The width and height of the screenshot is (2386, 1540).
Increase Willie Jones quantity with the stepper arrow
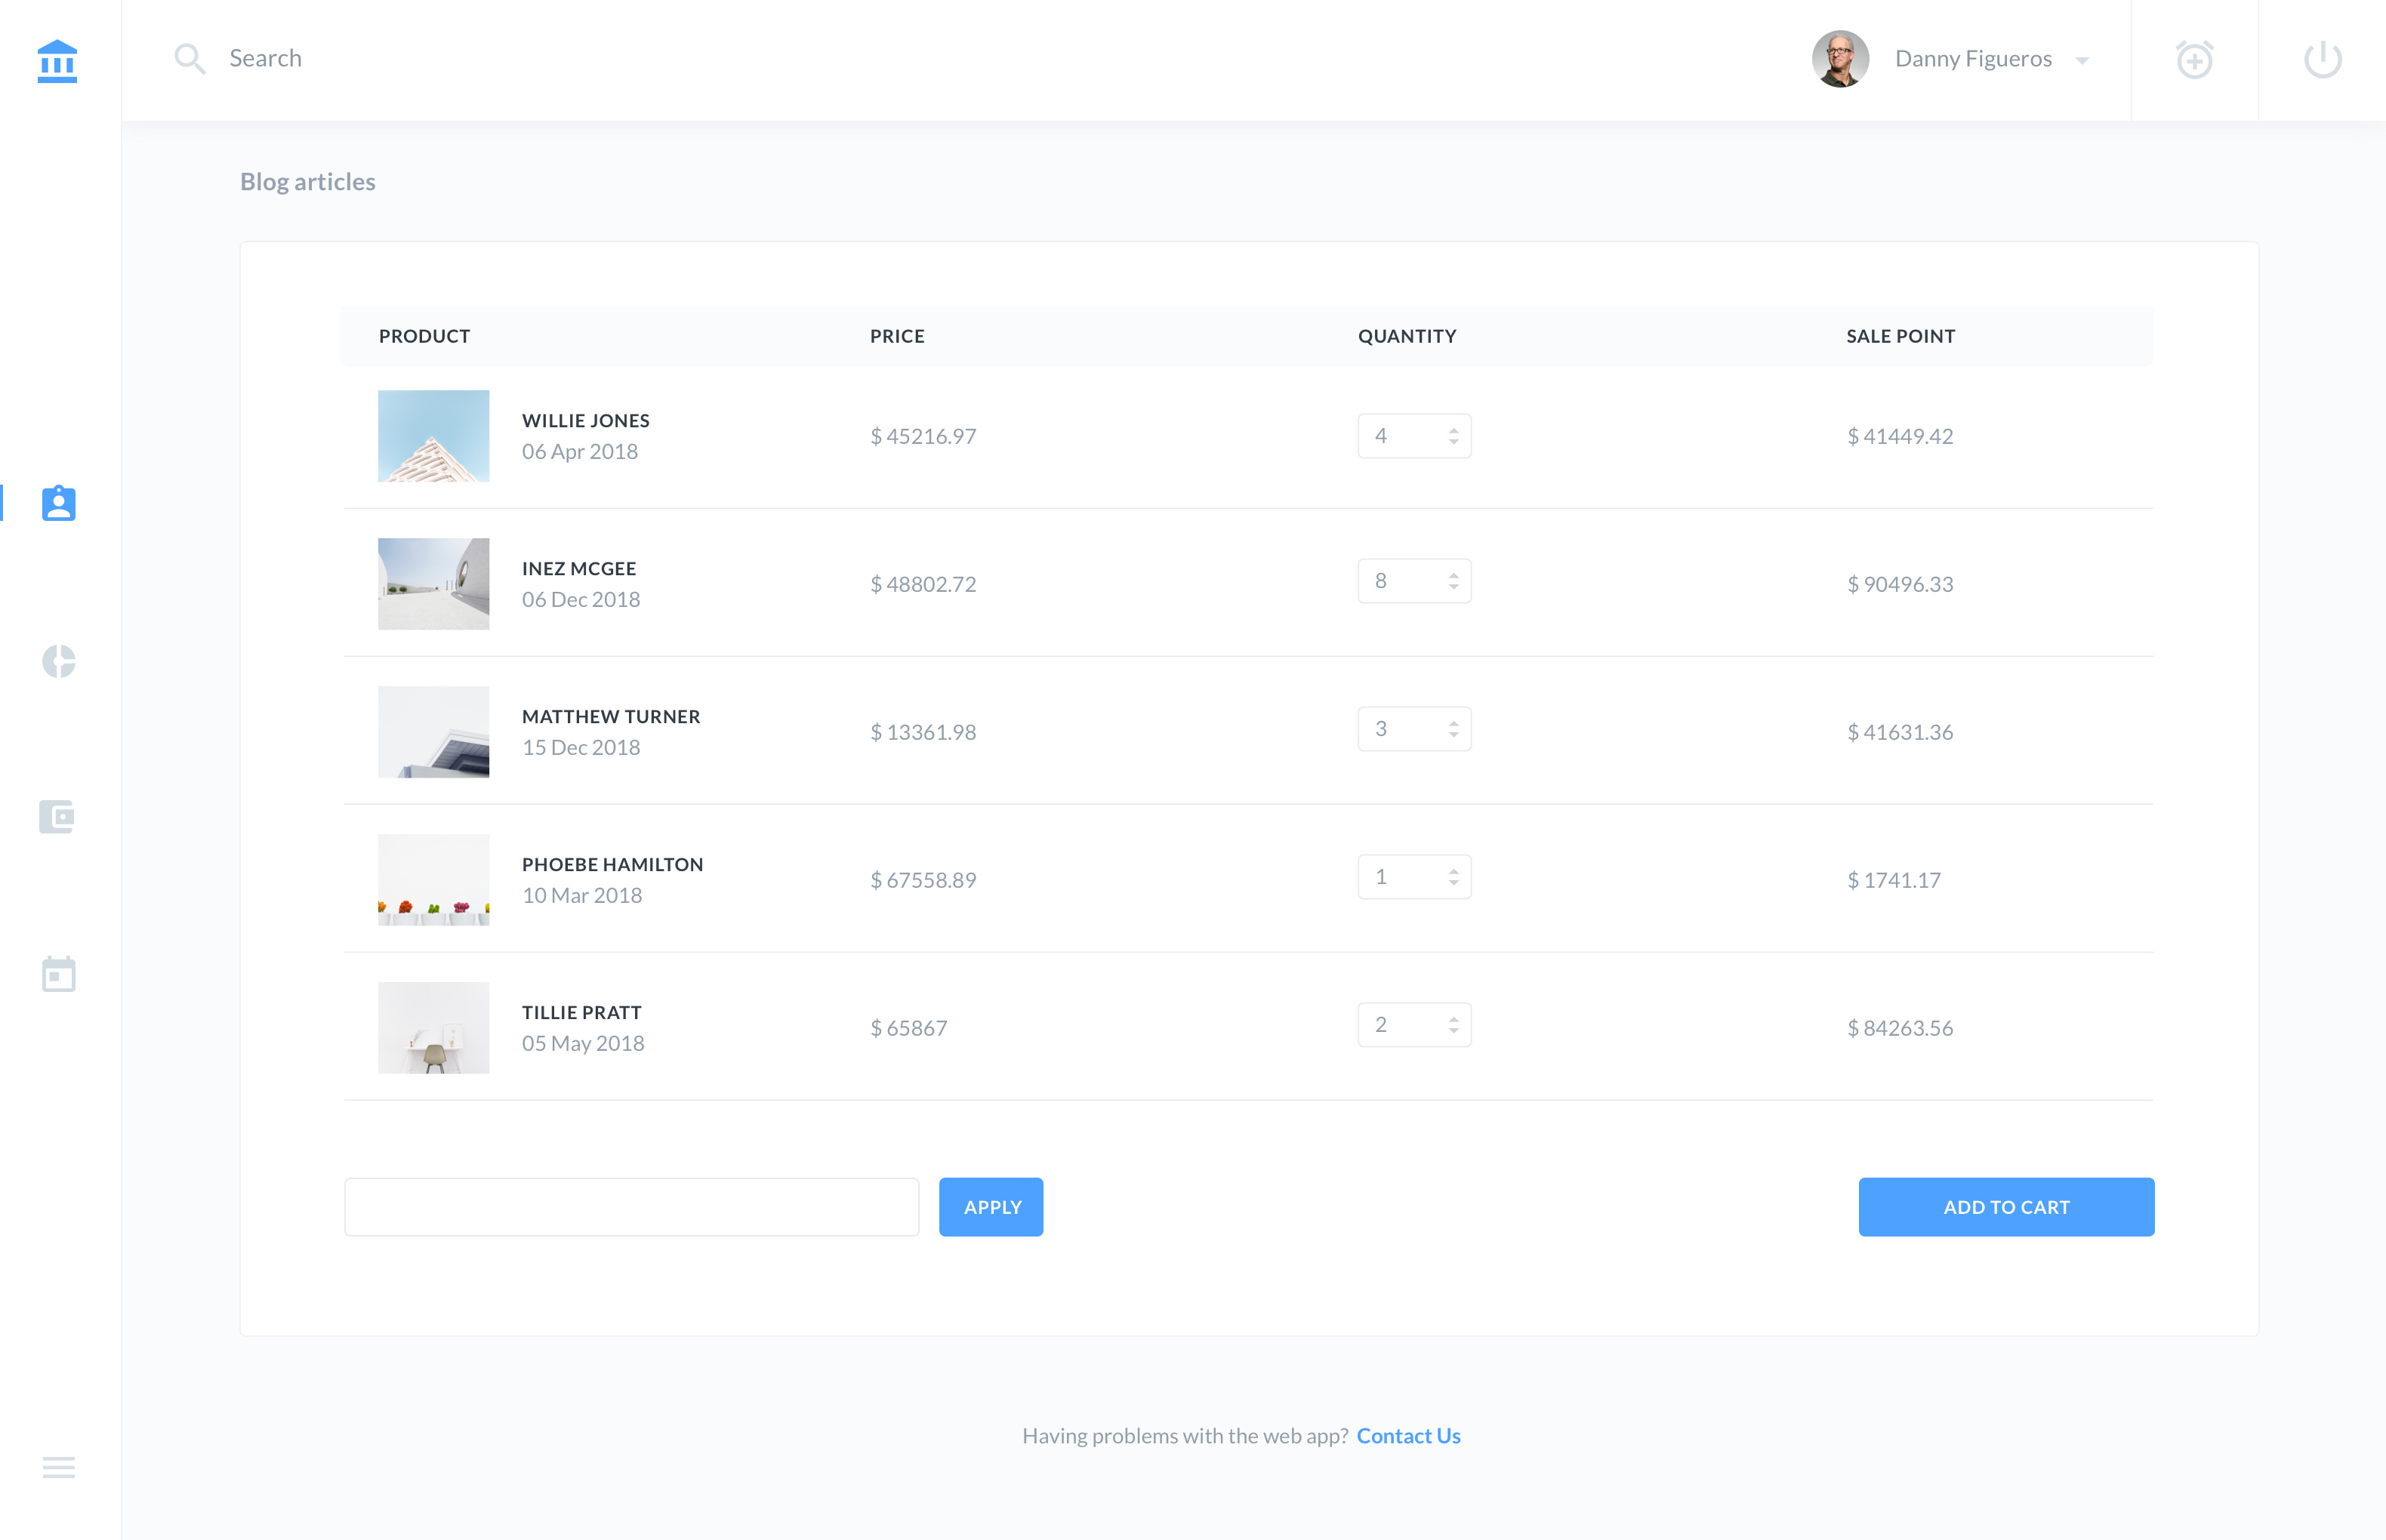(1454, 430)
